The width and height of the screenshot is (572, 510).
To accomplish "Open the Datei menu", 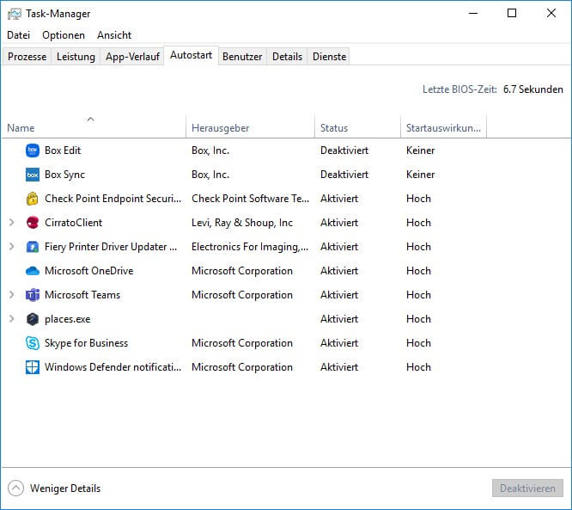I will click(x=18, y=35).
